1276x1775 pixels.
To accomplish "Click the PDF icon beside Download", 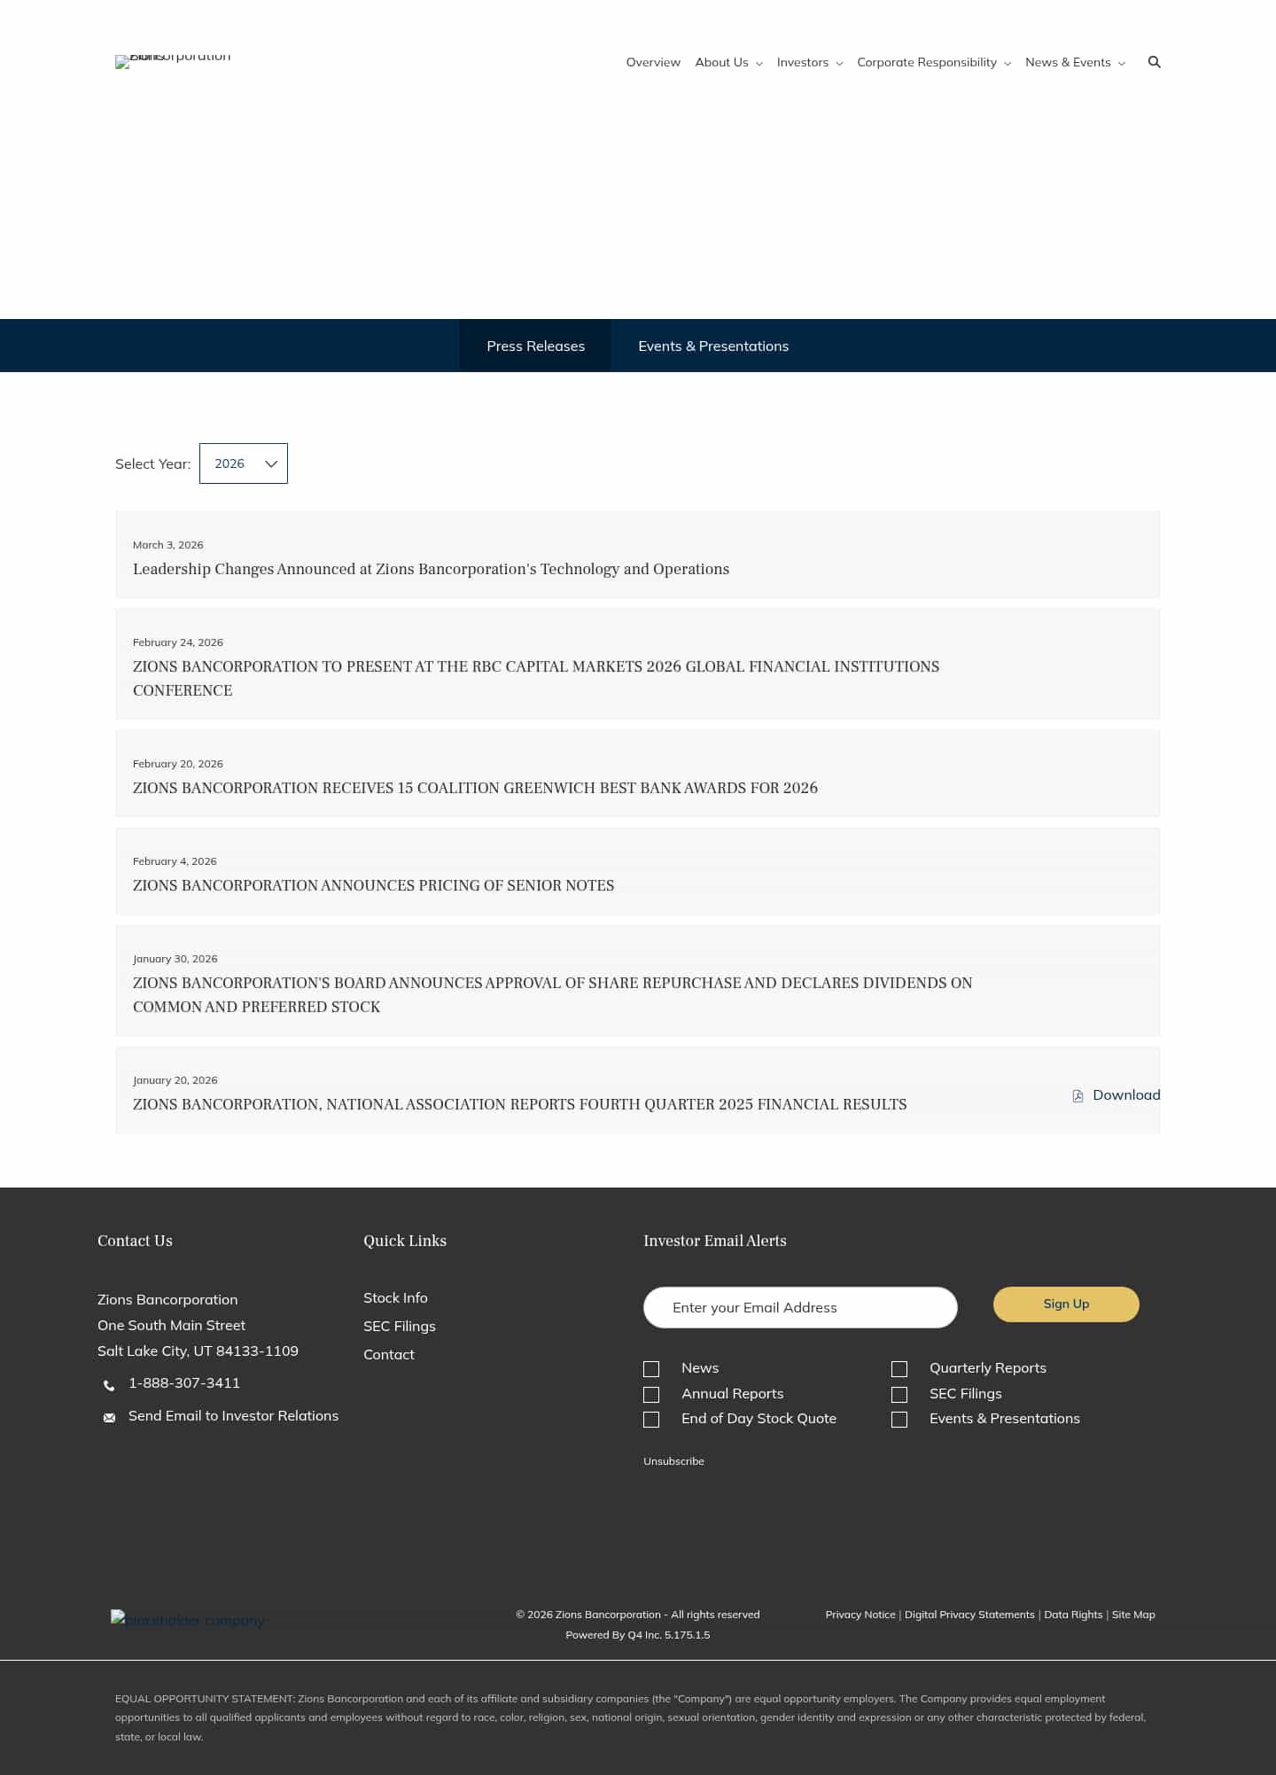I will click(1078, 1096).
